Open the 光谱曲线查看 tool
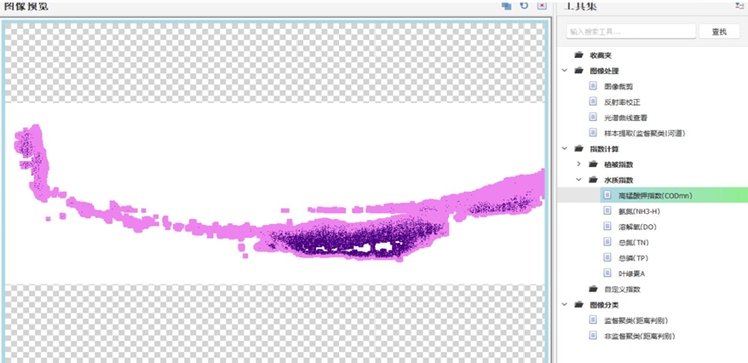Viewport: 748px width, 363px height. point(630,117)
